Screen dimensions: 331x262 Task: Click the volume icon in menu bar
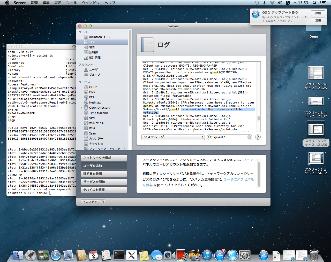(280, 3)
